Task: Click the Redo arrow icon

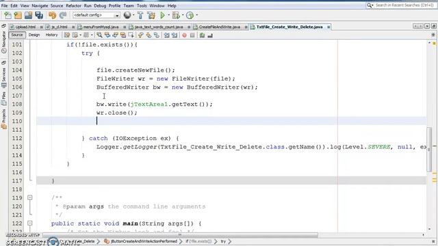Action: point(63,15)
